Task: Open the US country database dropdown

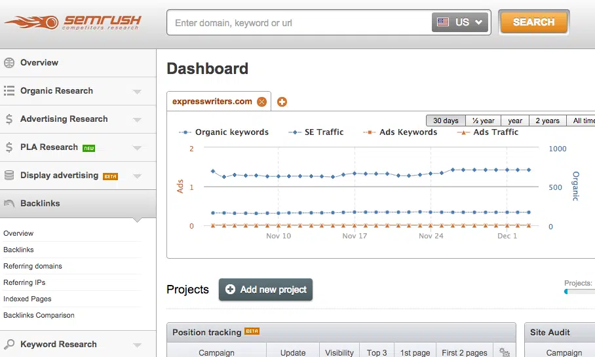Action: pyautogui.click(x=461, y=22)
